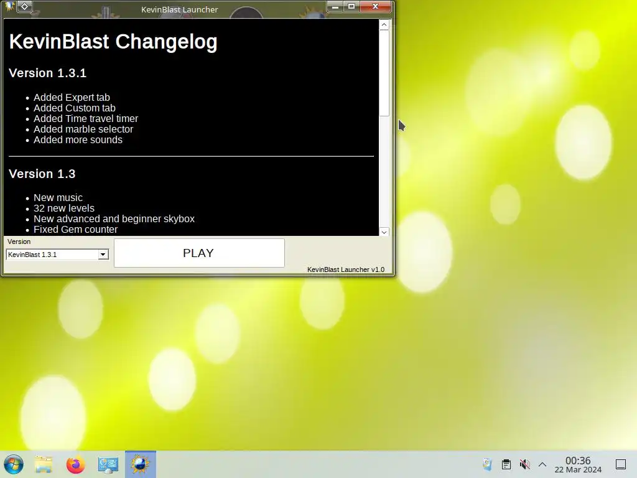Click the 'Added Time travel timer' entry
637x478 pixels.
click(86, 119)
